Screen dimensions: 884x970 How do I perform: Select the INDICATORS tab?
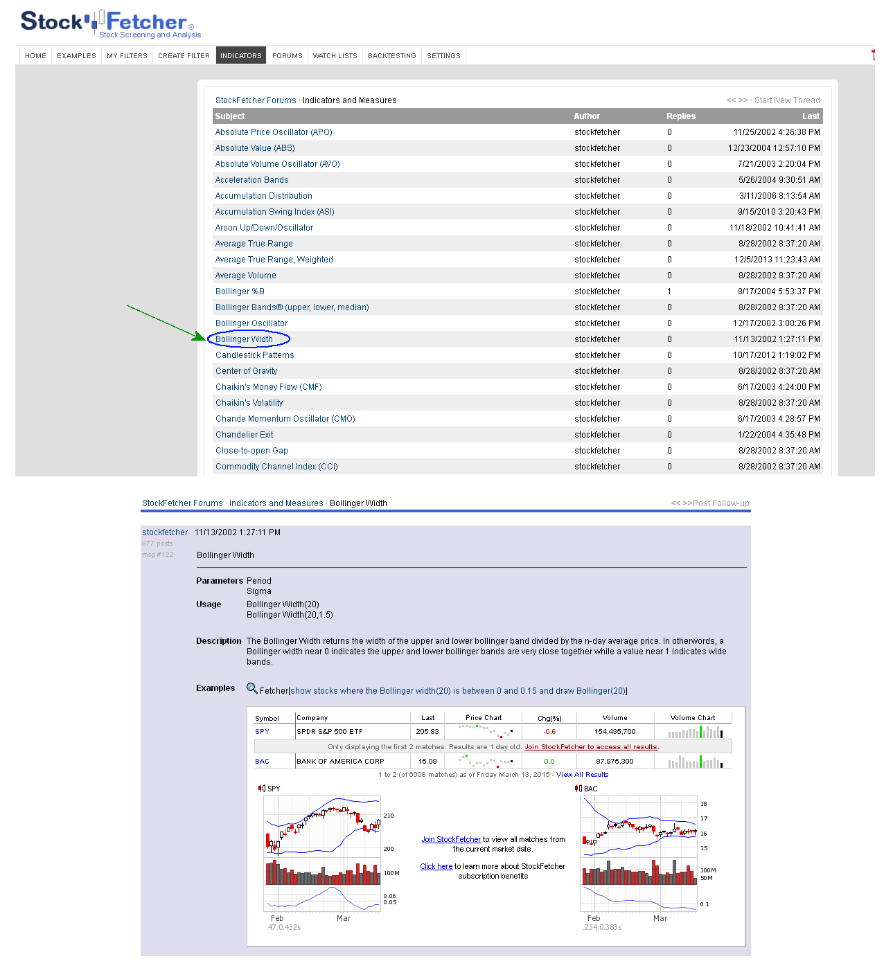(x=241, y=55)
